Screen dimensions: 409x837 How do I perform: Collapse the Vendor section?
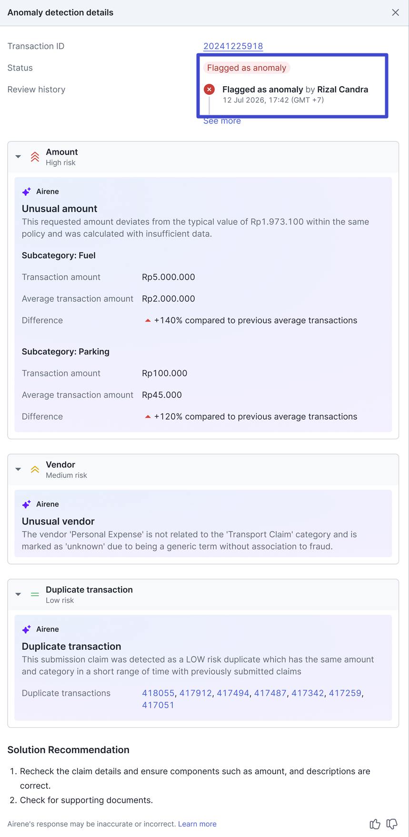[18, 469]
